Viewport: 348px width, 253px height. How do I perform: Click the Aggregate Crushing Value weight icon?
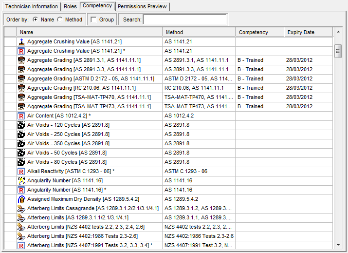click(21, 42)
